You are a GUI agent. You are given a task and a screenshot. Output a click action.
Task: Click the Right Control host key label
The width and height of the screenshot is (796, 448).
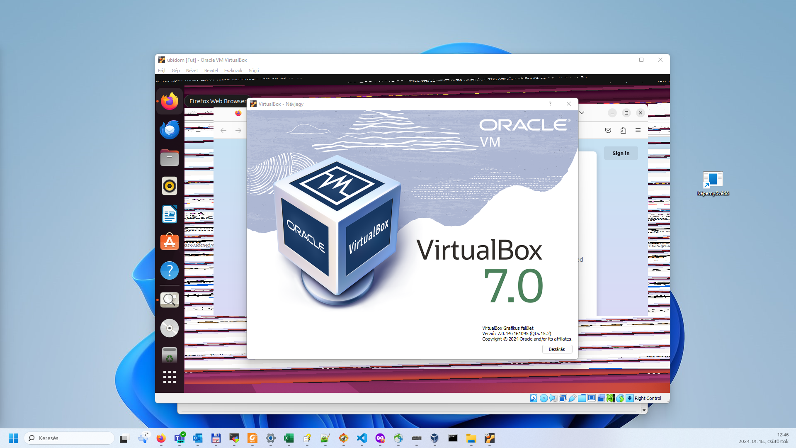click(x=648, y=398)
